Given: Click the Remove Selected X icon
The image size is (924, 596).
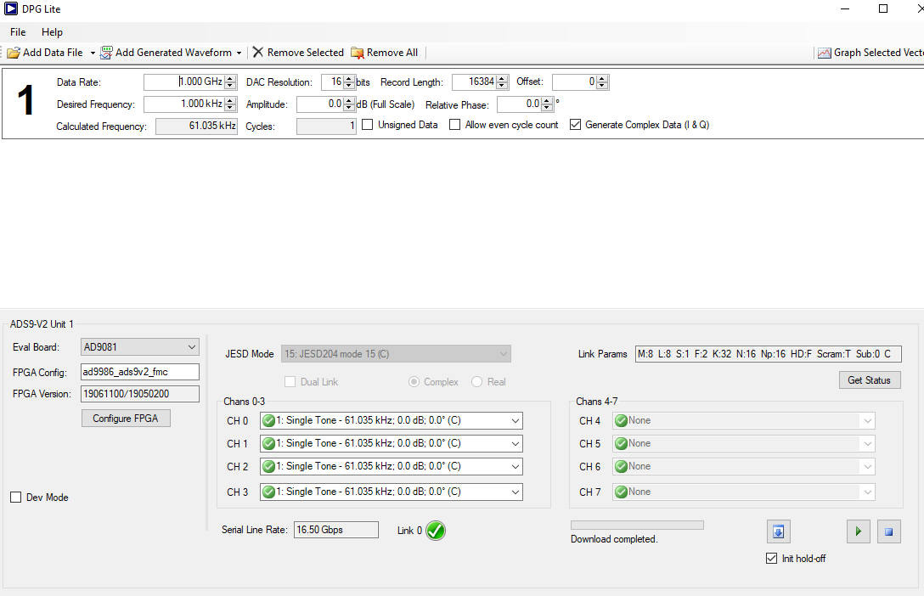Looking at the screenshot, I should (x=258, y=53).
